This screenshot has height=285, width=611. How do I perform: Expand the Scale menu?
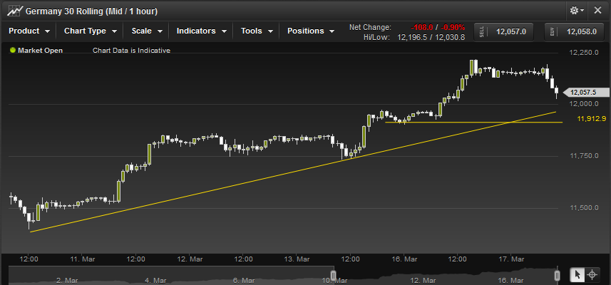tap(148, 31)
